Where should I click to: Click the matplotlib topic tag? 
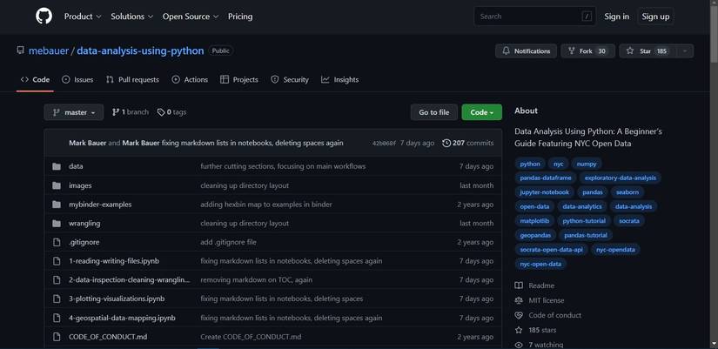[535, 221]
